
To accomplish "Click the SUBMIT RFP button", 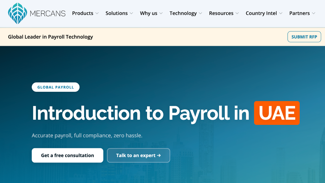I will [x=304, y=37].
